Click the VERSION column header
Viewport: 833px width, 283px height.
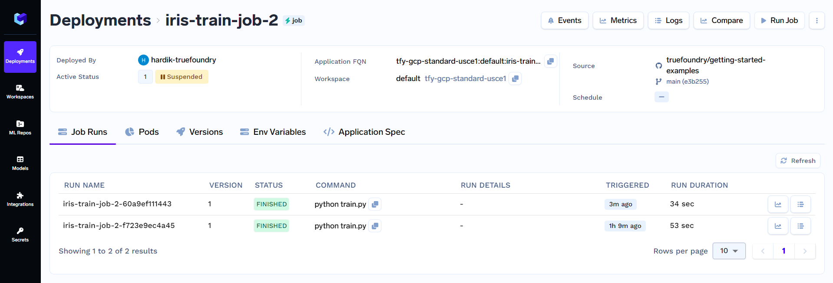pyautogui.click(x=226, y=185)
